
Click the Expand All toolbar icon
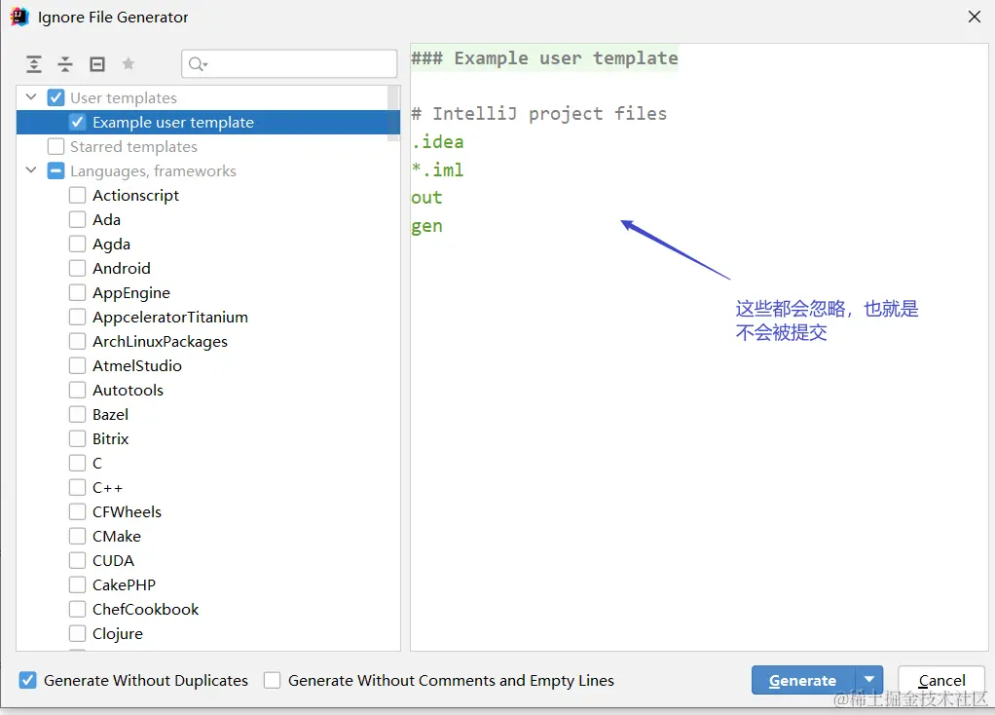click(x=34, y=64)
